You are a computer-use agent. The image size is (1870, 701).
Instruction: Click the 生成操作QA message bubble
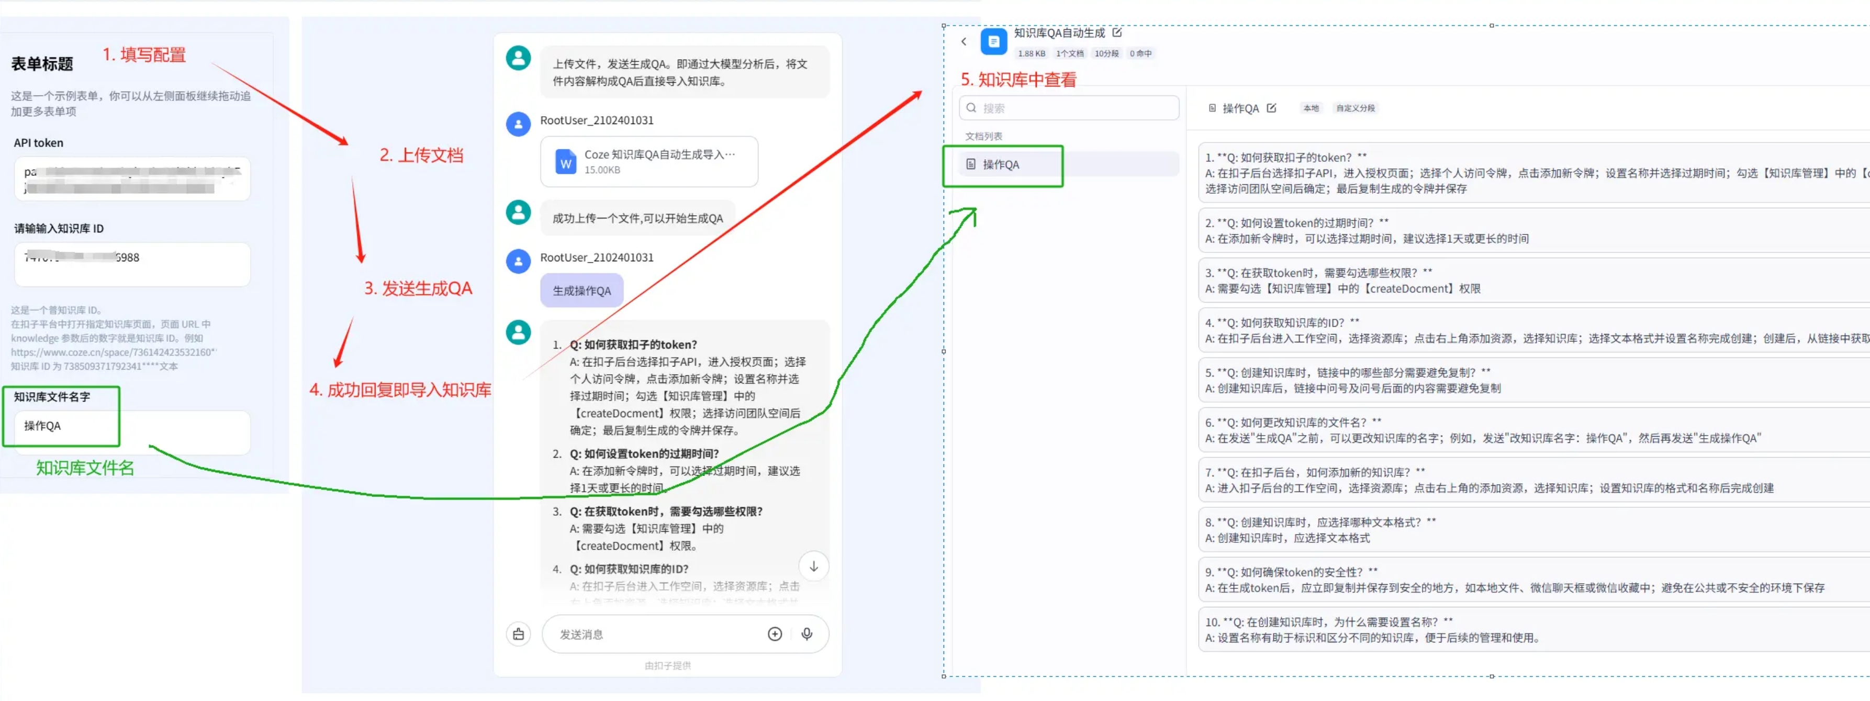click(581, 291)
